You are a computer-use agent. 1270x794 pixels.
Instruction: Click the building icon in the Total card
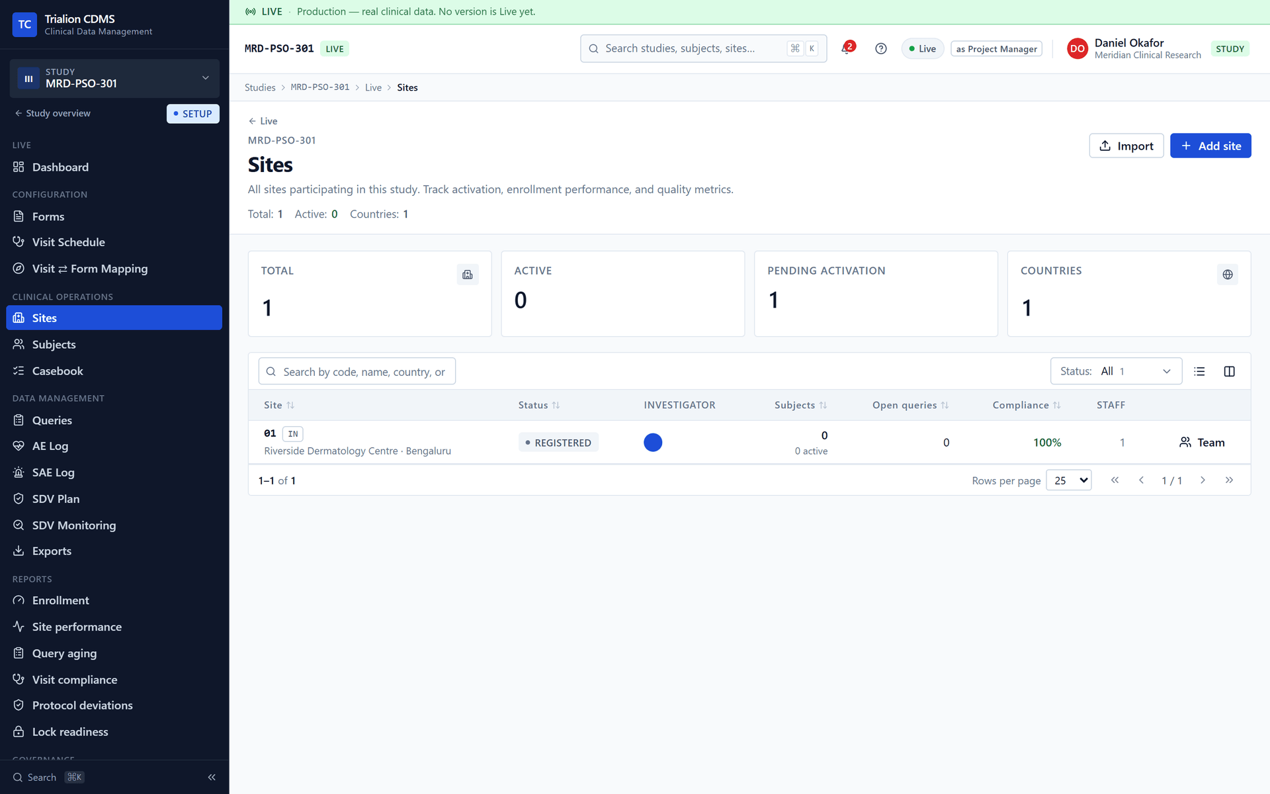(468, 275)
